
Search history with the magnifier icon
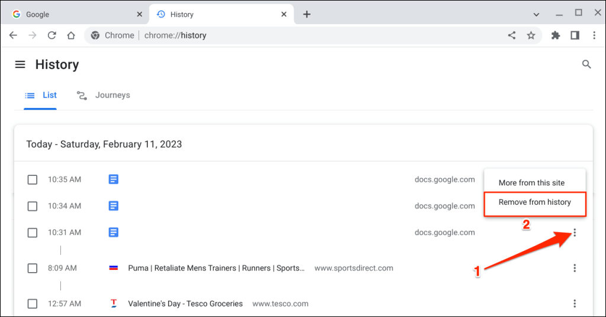click(586, 64)
